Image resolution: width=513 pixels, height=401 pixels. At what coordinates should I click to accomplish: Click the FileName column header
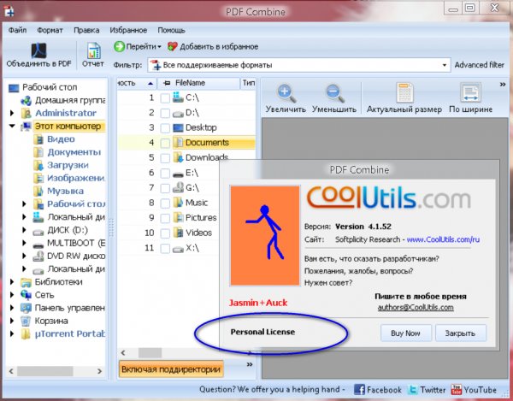(x=198, y=83)
